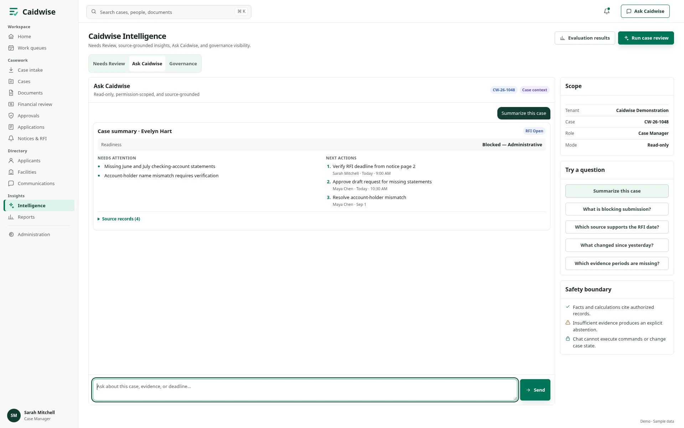Click the checkmark icon in Safety boundary
This screenshot has height=428, width=684.
(x=568, y=307)
